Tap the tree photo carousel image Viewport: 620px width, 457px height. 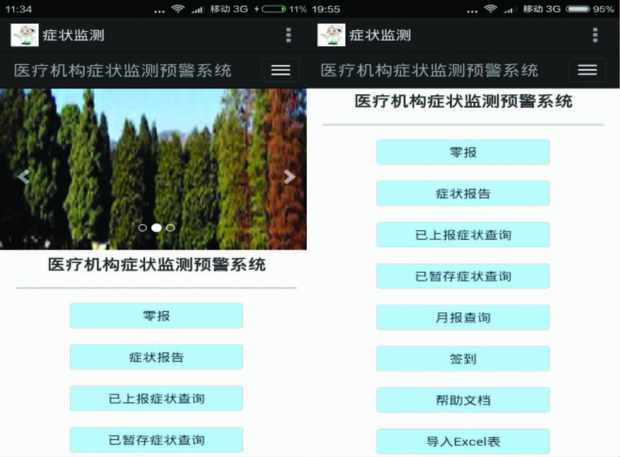[153, 169]
